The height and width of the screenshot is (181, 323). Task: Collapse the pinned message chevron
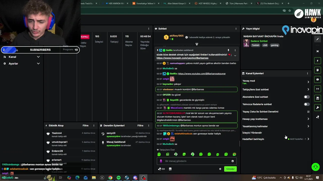[235, 56]
